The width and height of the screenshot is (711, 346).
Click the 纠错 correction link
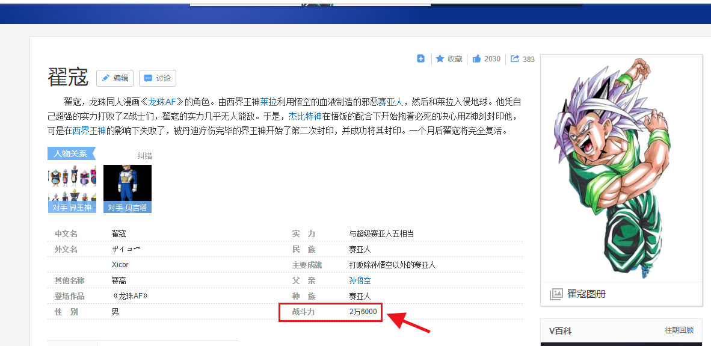[144, 156]
